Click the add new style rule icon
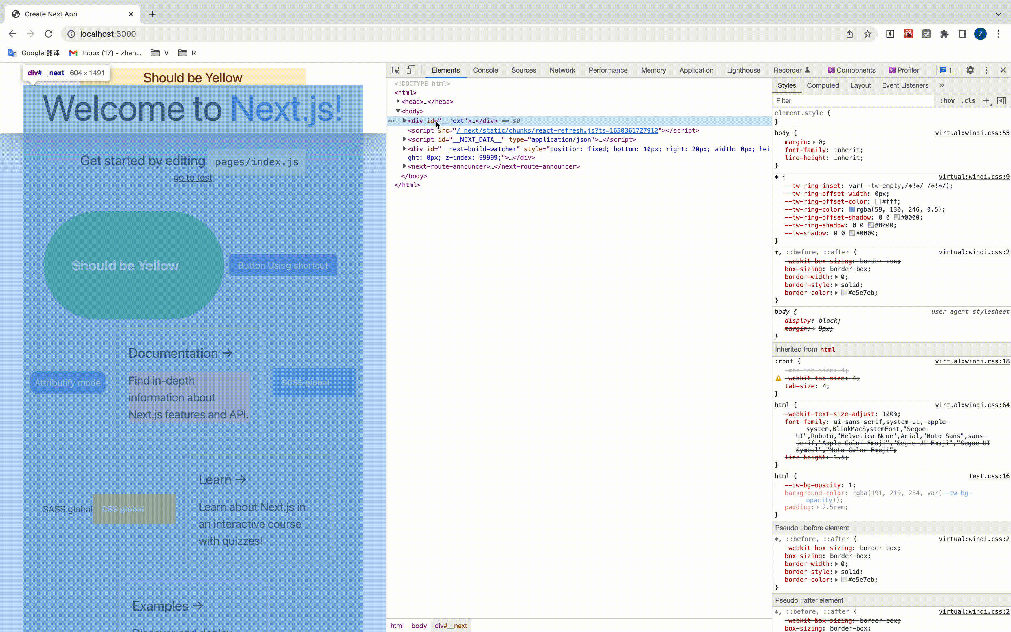Screen dimensions: 1011x632 986,100
